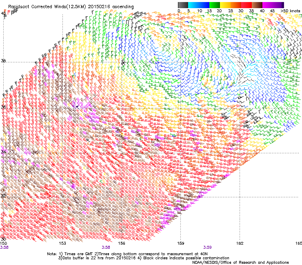
Task: Click the purple time '3:58' near longitude 156
Action: [106, 247]
